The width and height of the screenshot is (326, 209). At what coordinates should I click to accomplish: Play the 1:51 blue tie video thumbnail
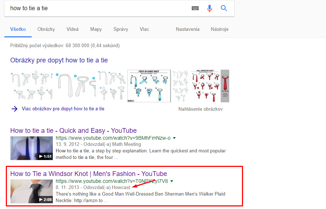click(32, 148)
